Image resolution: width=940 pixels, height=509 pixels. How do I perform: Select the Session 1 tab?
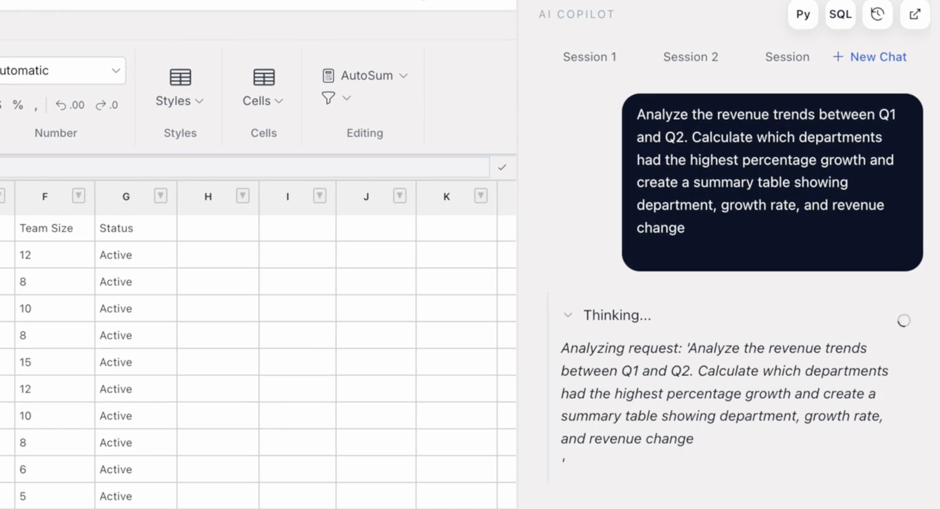click(x=590, y=57)
